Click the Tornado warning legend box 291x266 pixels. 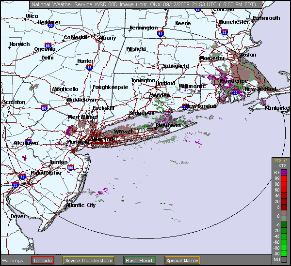pyautogui.click(x=43, y=260)
